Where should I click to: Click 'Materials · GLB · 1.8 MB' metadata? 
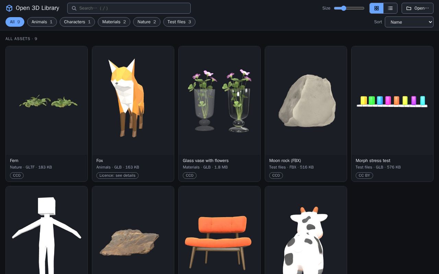(205, 167)
